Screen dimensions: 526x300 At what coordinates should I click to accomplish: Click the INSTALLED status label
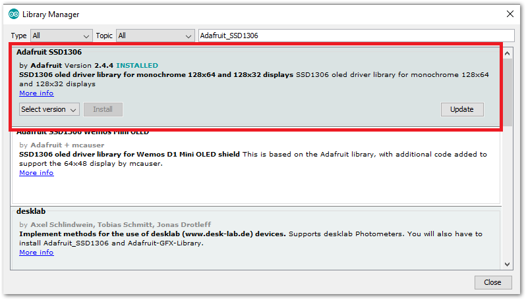(137, 66)
